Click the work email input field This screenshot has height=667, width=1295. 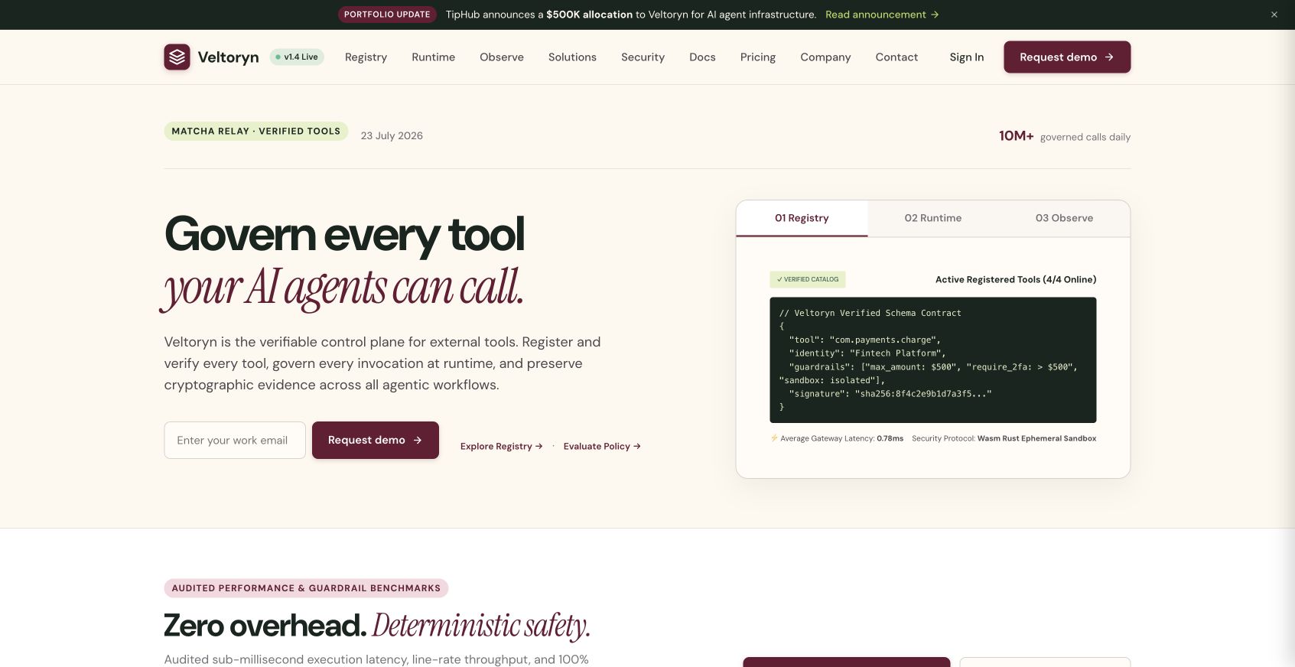[x=235, y=441]
